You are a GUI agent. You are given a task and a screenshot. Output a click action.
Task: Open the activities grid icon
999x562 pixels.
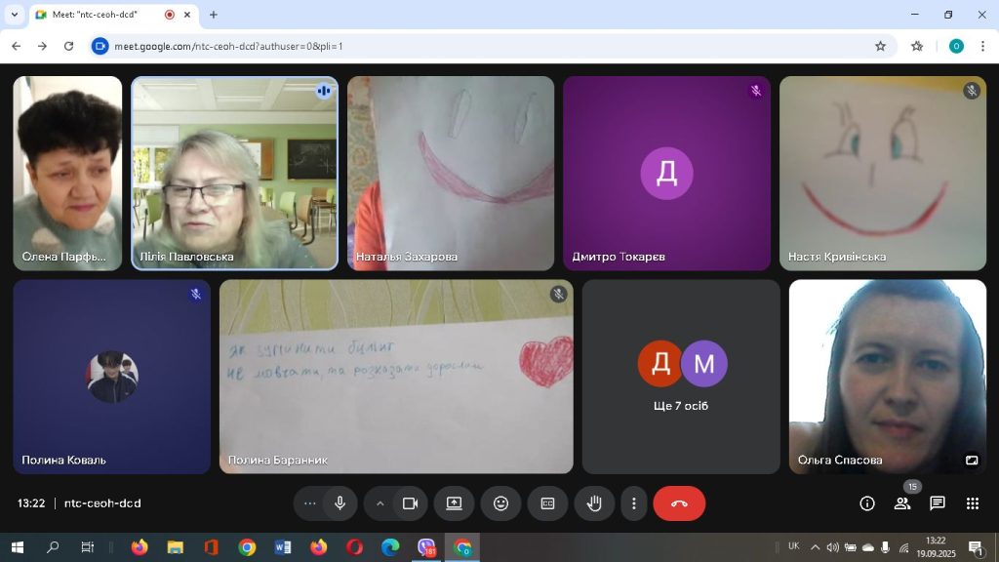[x=973, y=503]
